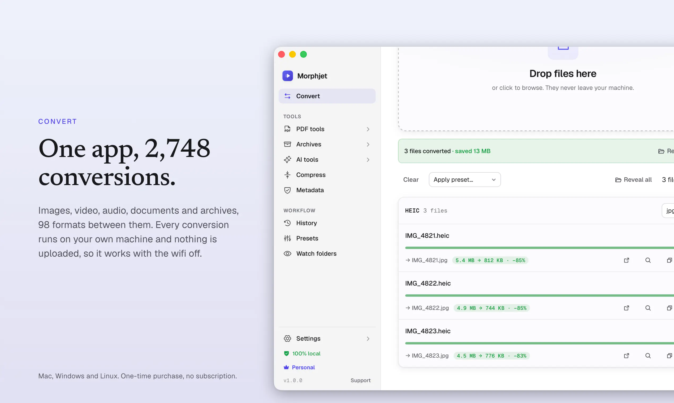
Task: Click the Convert arrows icon in sidebar
Action: click(287, 96)
